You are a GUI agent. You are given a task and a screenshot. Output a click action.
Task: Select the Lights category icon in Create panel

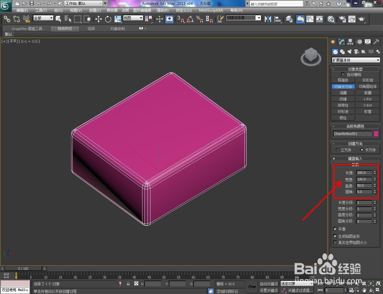click(x=349, y=51)
